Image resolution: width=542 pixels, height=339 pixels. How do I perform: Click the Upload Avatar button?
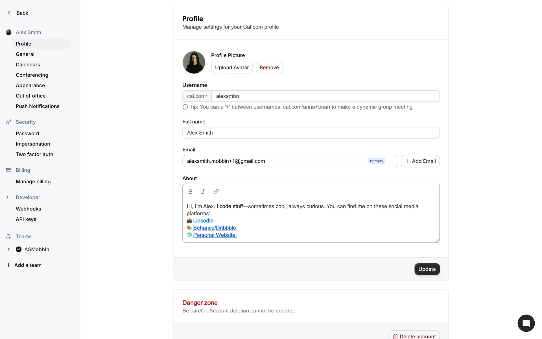(x=232, y=68)
